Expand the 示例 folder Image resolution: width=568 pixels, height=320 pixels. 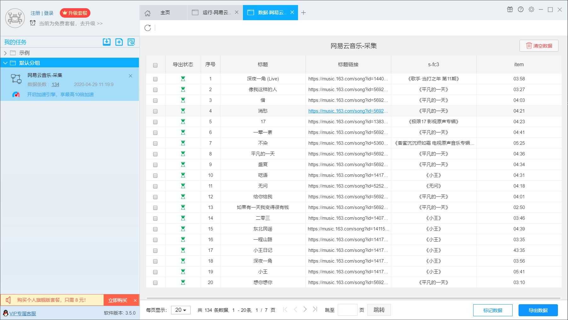pos(5,53)
